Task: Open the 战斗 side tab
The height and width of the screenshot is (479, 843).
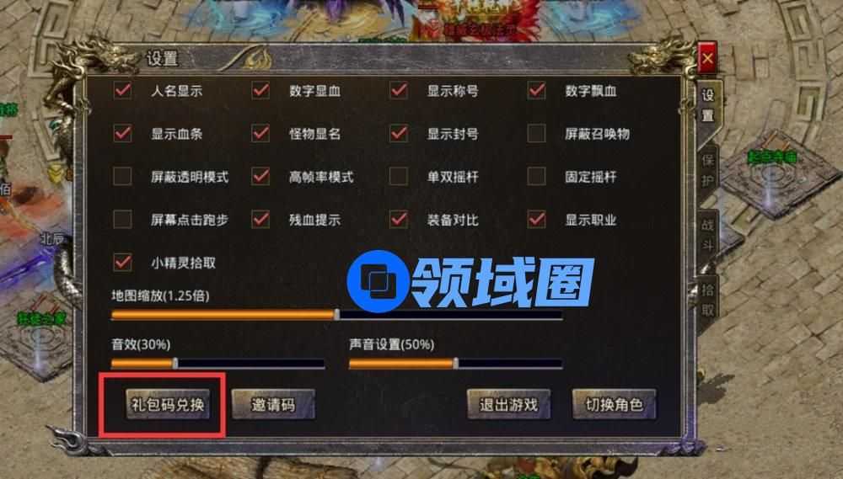Action: click(x=707, y=236)
